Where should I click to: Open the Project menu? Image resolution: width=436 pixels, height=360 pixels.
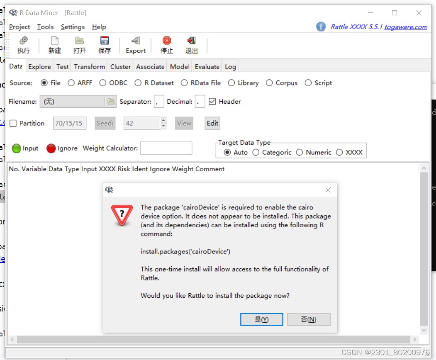[x=19, y=27]
